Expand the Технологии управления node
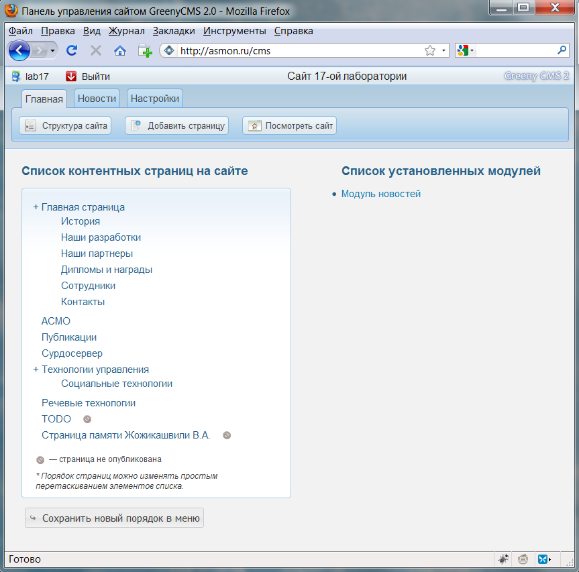The width and height of the screenshot is (579, 572). coord(35,369)
